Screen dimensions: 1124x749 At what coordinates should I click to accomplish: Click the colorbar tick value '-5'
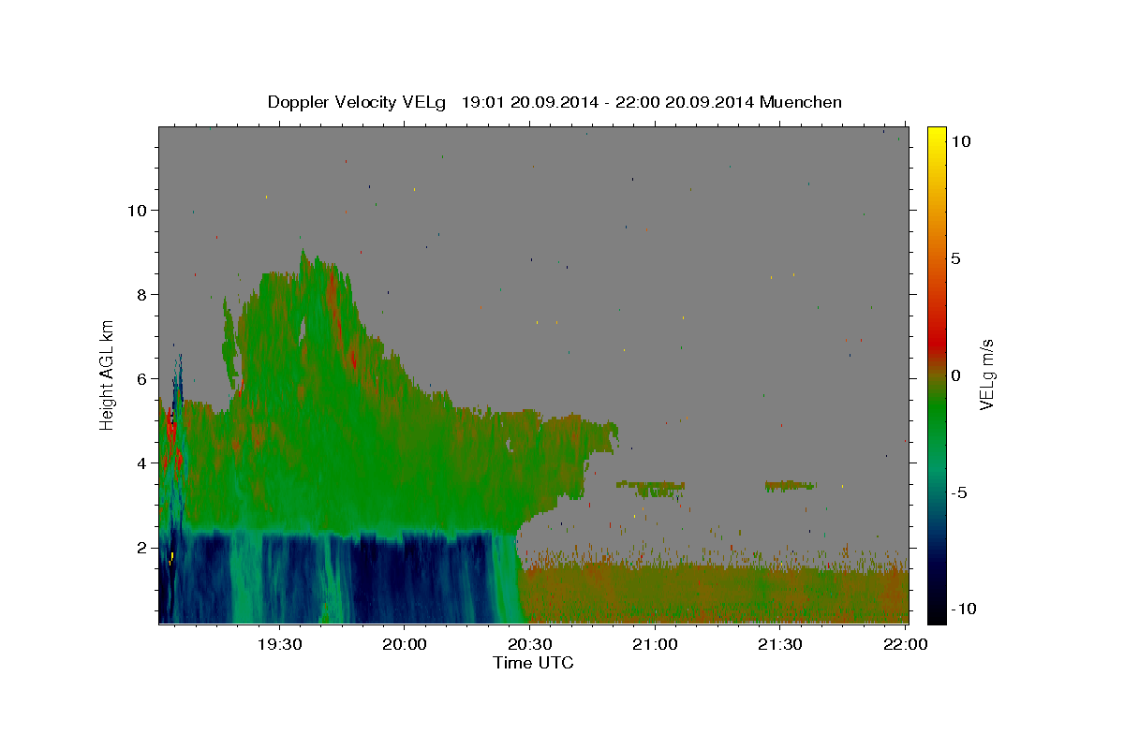tap(959, 492)
